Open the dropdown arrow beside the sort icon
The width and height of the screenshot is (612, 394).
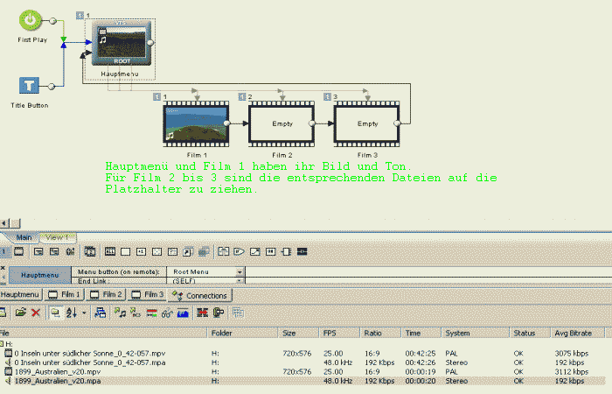(x=83, y=313)
